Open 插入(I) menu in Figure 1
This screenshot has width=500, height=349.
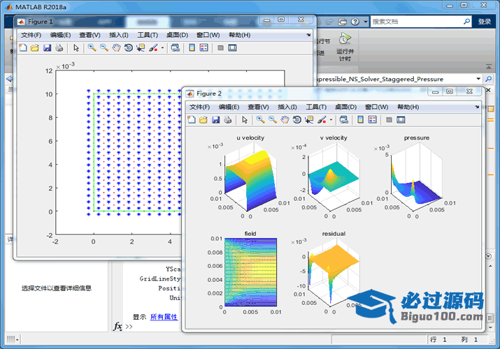pos(119,35)
